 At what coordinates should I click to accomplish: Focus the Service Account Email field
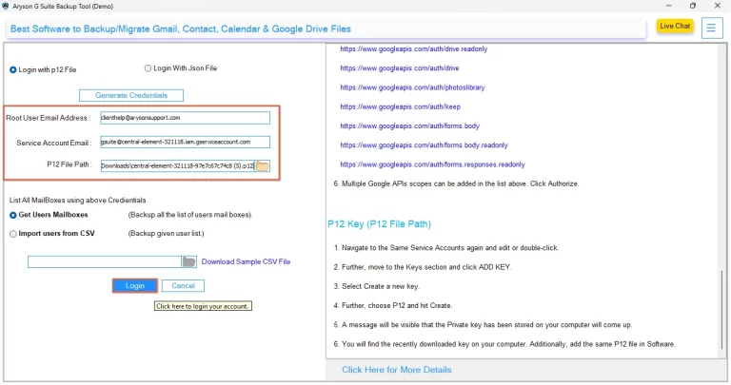click(x=185, y=142)
